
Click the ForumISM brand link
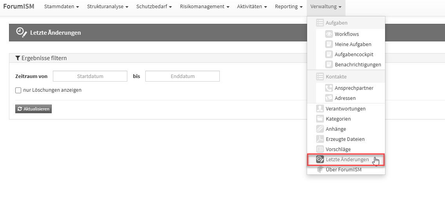(x=19, y=6)
